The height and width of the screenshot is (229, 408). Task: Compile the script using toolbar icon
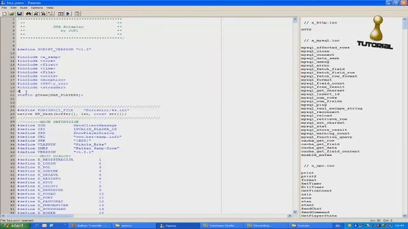pyautogui.click(x=61, y=13)
